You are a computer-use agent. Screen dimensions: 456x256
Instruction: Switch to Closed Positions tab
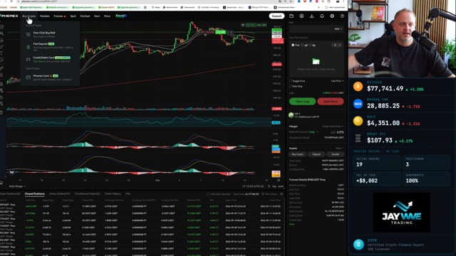pos(35,193)
